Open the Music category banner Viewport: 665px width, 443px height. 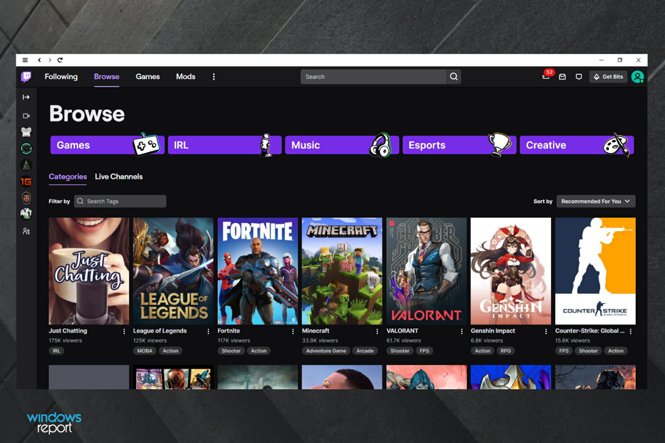[342, 145]
